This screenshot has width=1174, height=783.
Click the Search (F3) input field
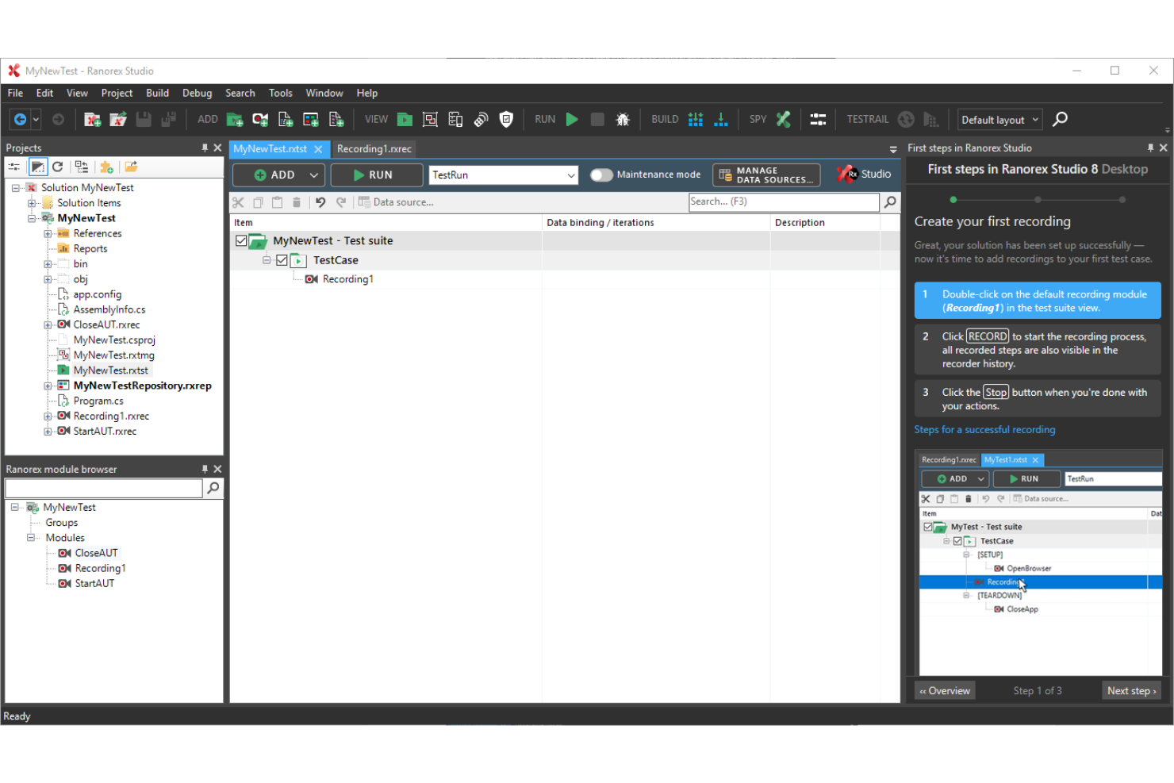pyautogui.click(x=784, y=202)
